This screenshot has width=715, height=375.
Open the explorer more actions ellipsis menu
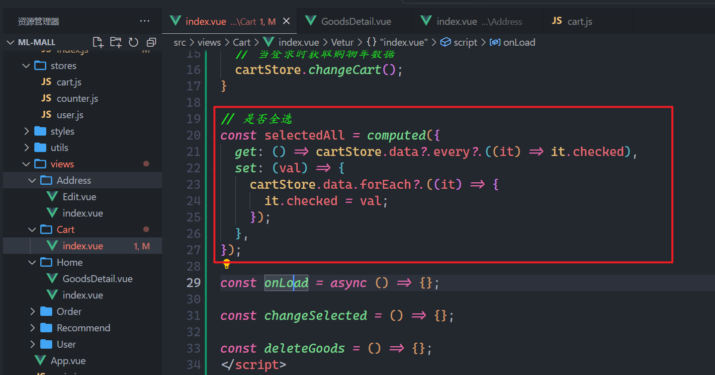(x=145, y=21)
